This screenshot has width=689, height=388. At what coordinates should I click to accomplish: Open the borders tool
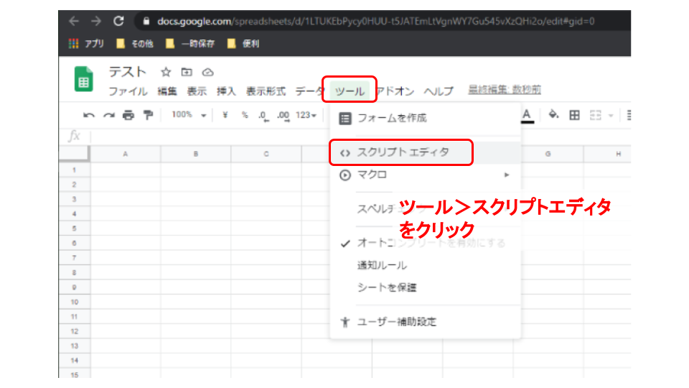[x=574, y=115]
